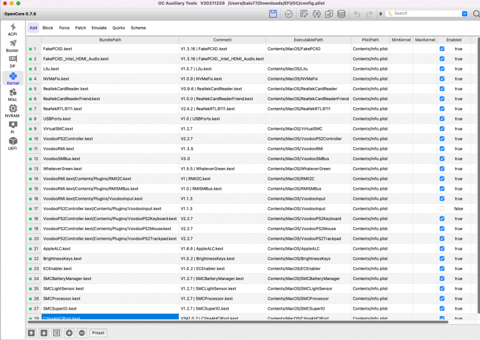Switch to the Patch tab

[x=81, y=28]
